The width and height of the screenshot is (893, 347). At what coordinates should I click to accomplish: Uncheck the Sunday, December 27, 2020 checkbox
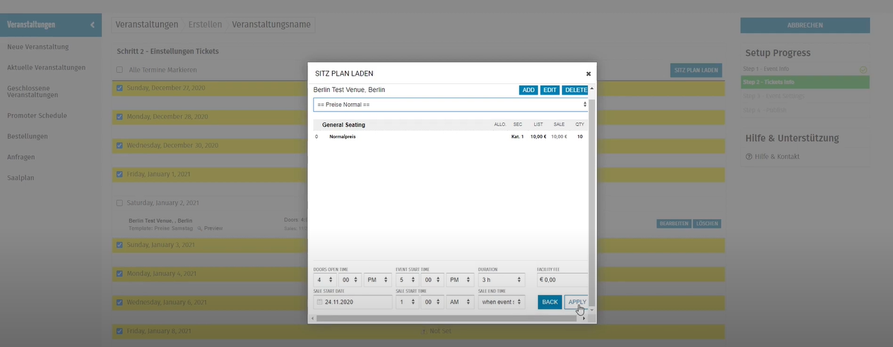pos(119,88)
